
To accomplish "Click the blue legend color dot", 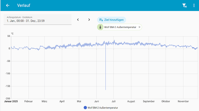I will 85,108.
